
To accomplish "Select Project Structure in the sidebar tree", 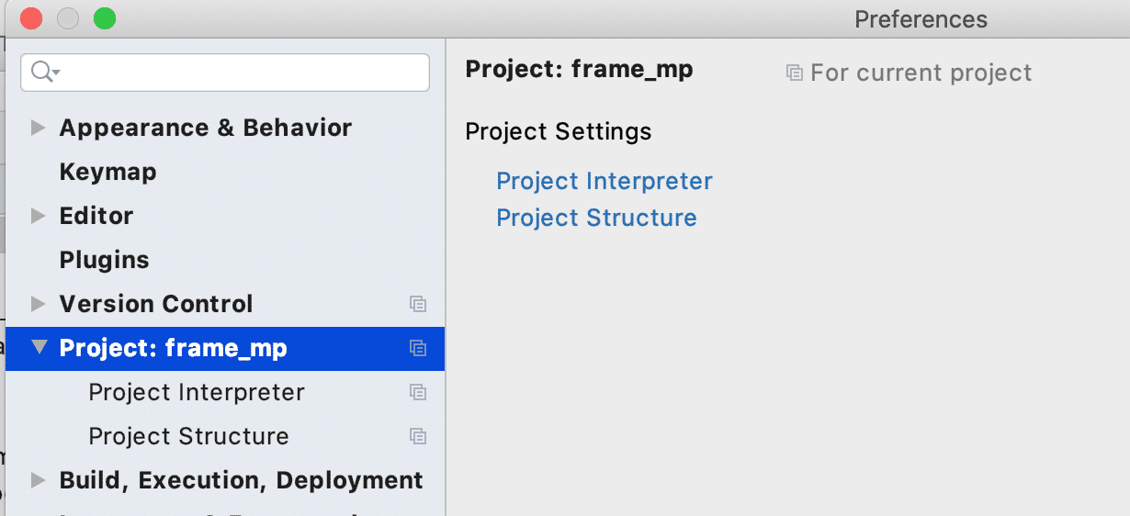I will coord(188,436).
